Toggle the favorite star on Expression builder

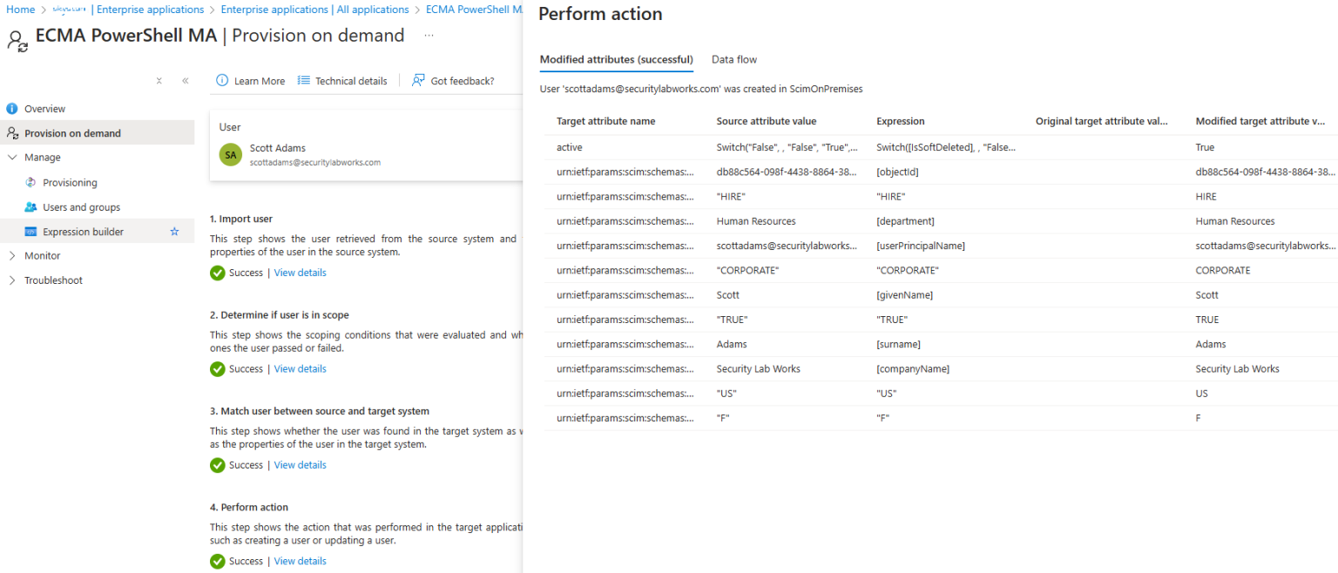click(x=174, y=231)
